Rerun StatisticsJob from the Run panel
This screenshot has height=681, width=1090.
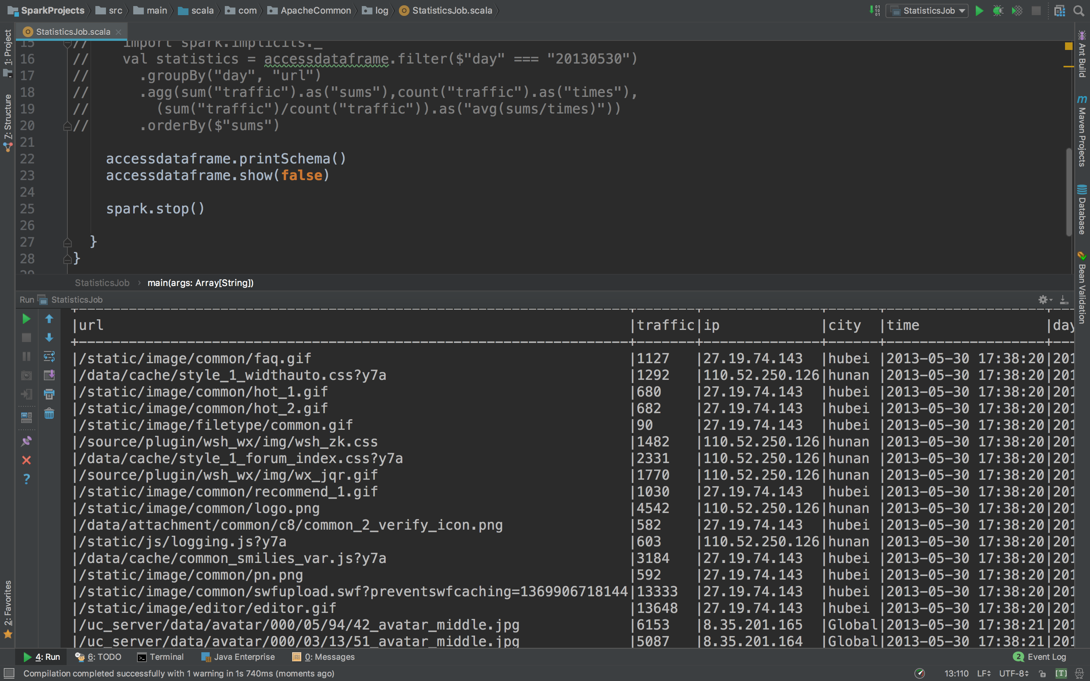coord(26,319)
